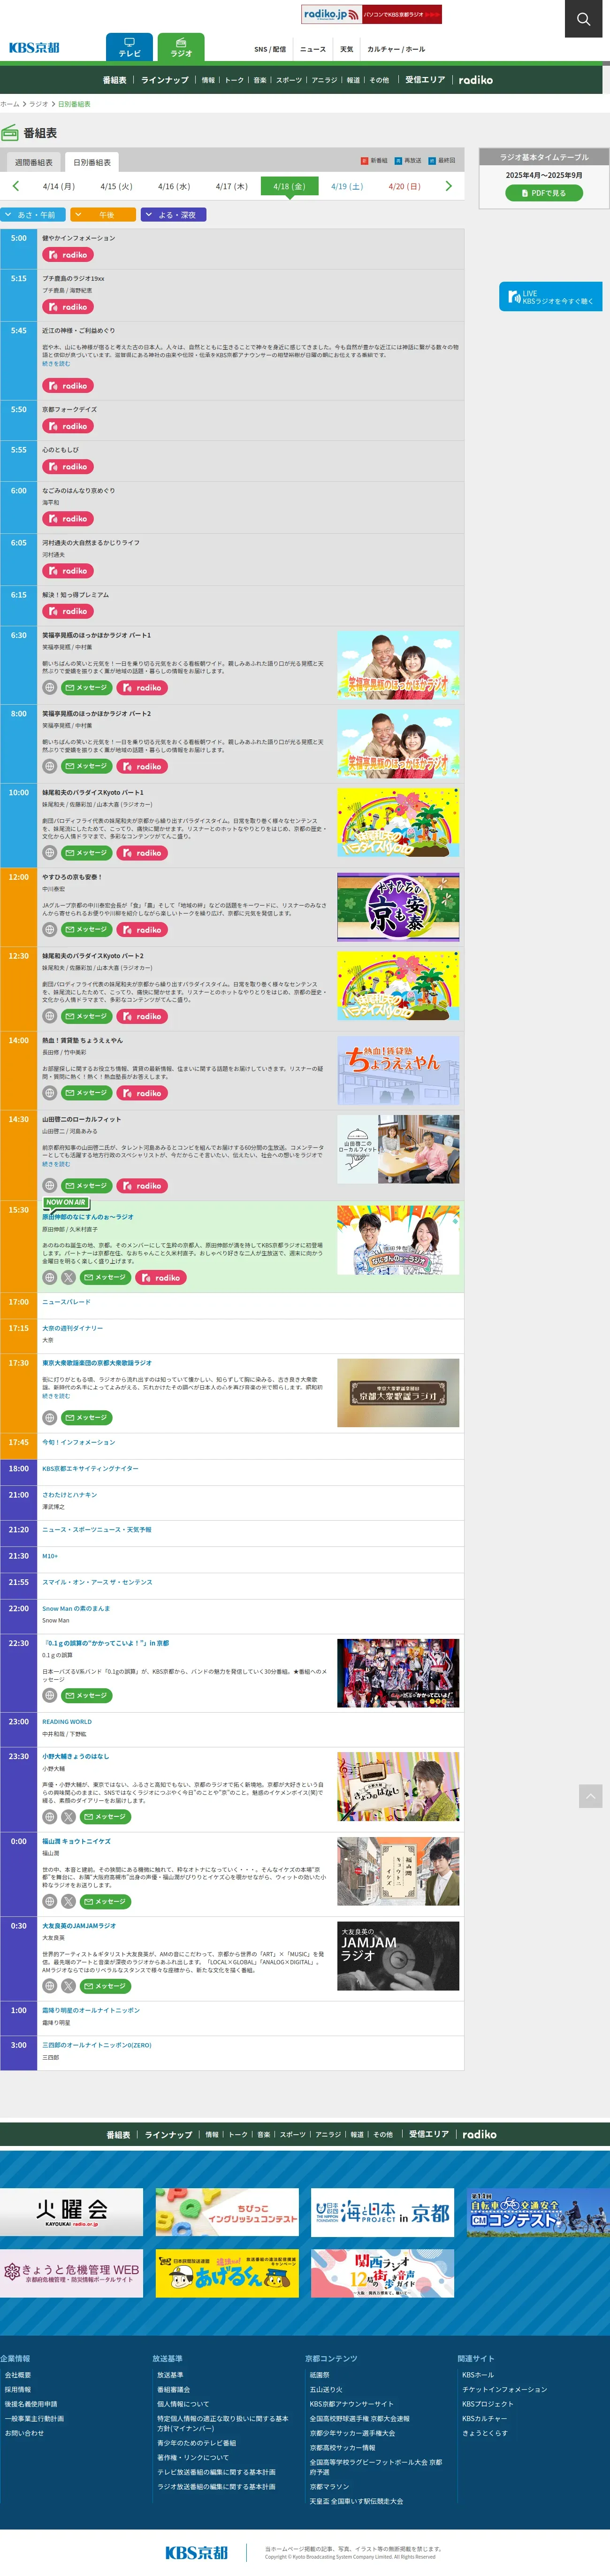This screenshot has height=2576, width=610.
Task: Open the カルチャー/ホール header menu
Action: click(396, 49)
